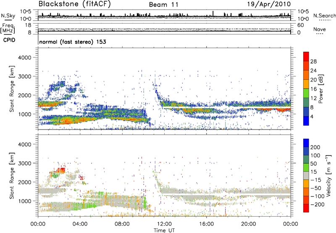Viewport: 336px width, 233px height.
Task: Click the '18' tick on the frequency axis
Action: pyautogui.click(x=28, y=25)
